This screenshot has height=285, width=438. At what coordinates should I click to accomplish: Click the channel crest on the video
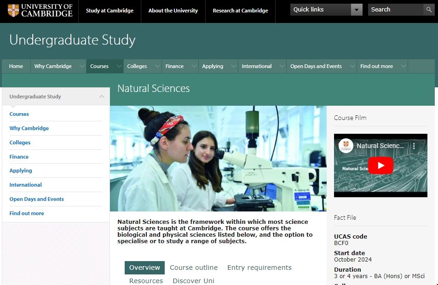point(346,146)
